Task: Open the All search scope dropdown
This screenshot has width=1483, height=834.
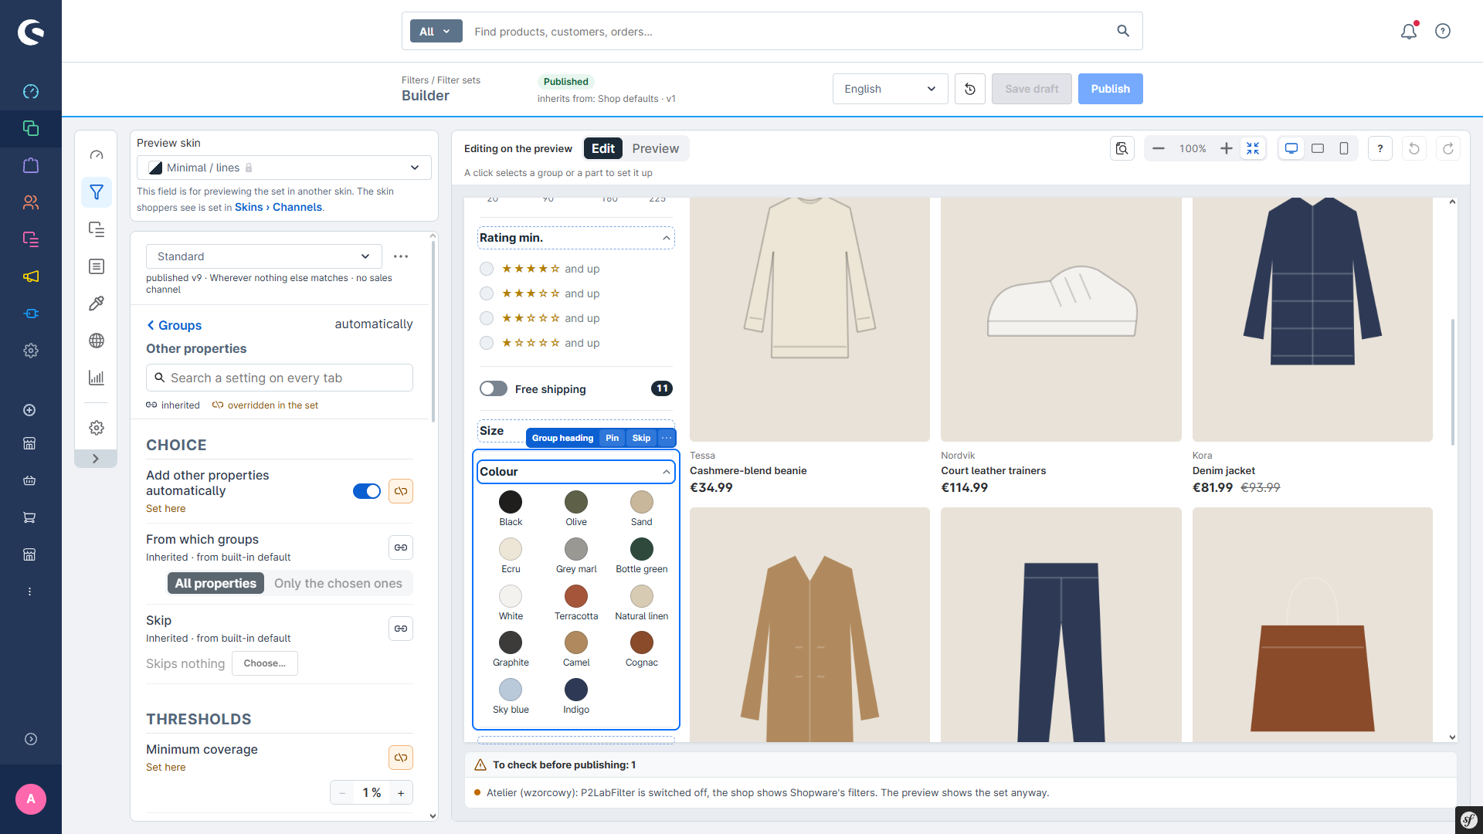Action: pyautogui.click(x=436, y=32)
